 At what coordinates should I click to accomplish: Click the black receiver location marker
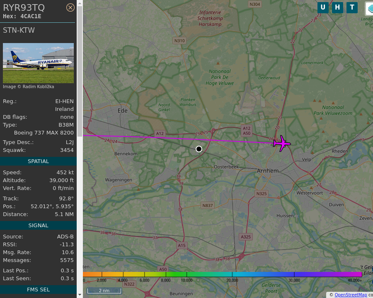pos(199,149)
